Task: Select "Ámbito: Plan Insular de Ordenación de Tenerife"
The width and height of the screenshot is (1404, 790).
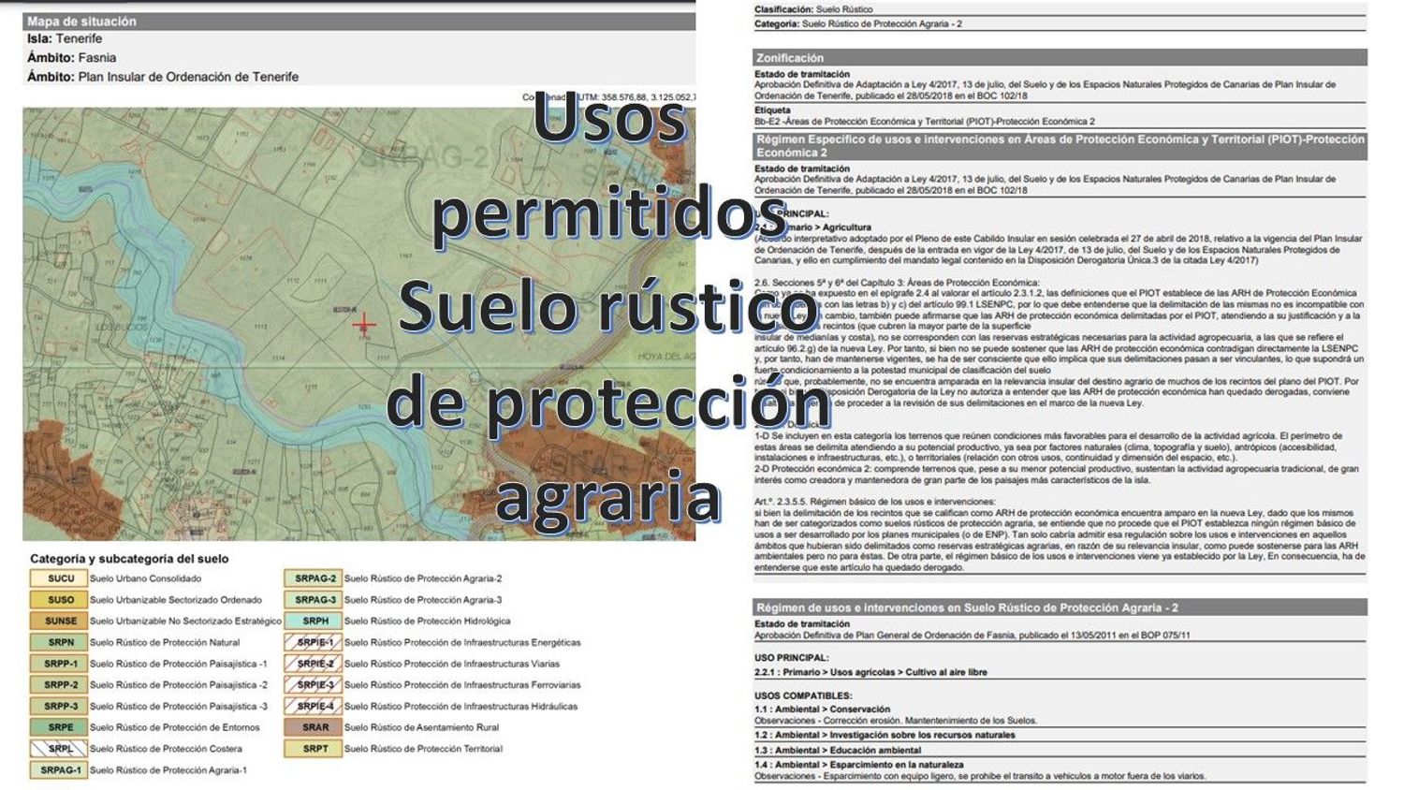Action: (163, 77)
